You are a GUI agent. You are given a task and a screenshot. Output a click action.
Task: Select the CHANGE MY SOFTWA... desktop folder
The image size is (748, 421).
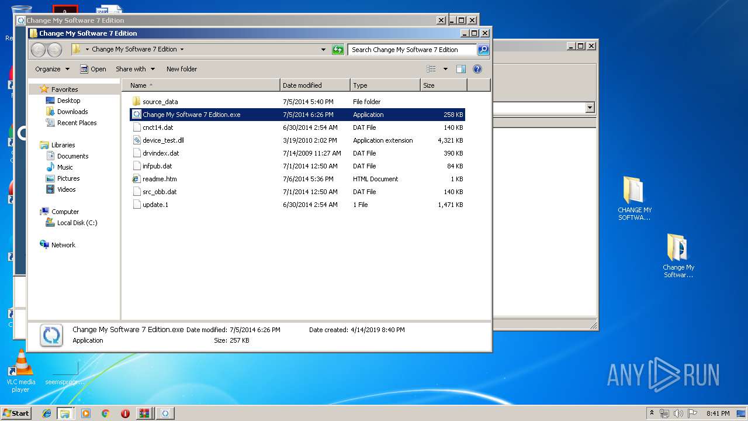coord(635,199)
